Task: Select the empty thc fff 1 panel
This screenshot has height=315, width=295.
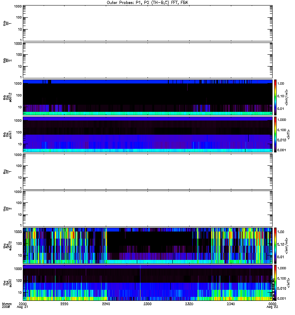Action: [x=147, y=171]
